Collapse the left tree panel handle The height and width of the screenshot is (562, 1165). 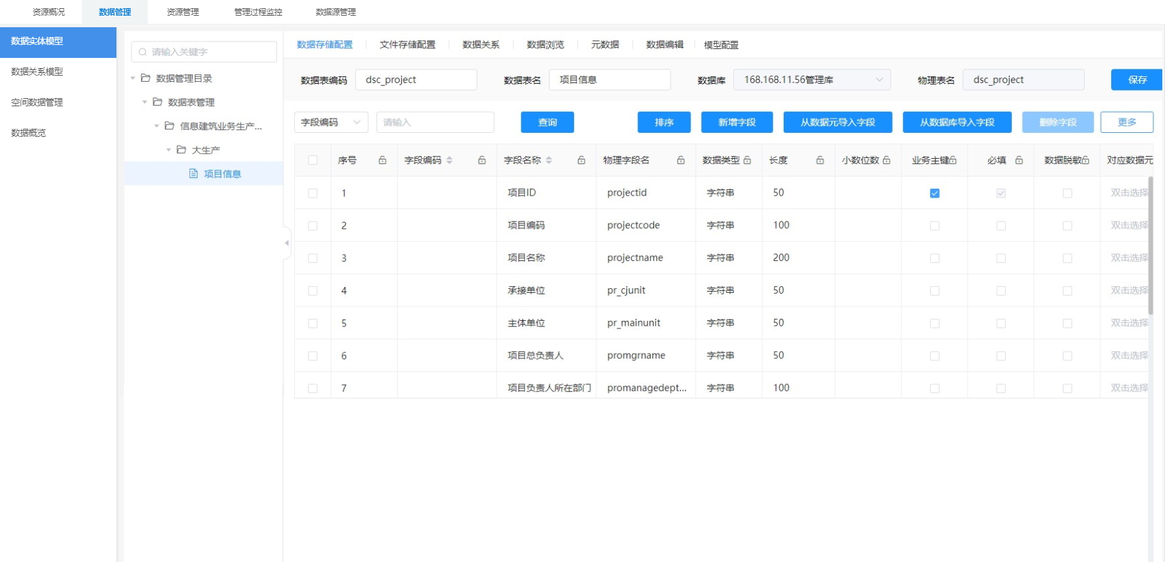[x=287, y=243]
